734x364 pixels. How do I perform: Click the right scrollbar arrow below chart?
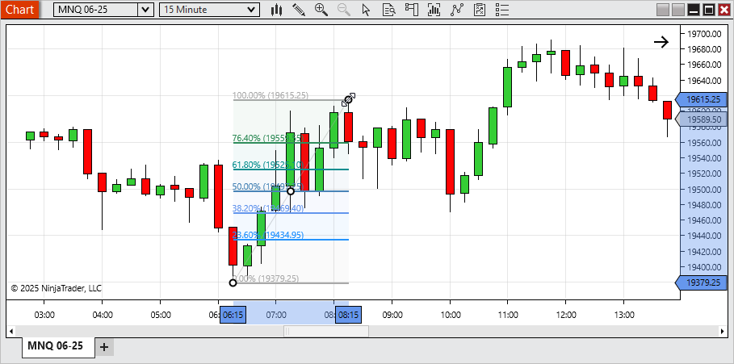pyautogui.click(x=723, y=331)
